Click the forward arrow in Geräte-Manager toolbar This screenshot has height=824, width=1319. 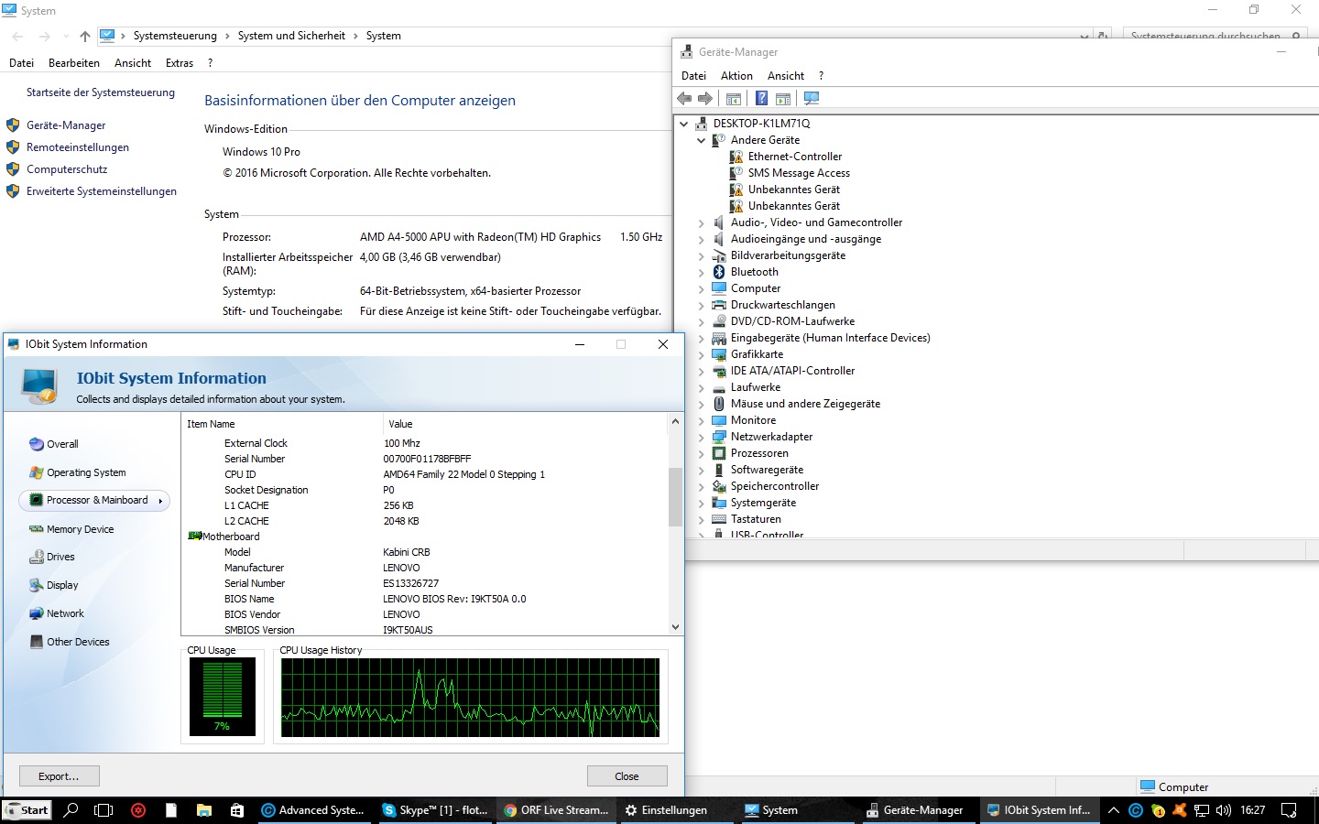click(x=705, y=98)
